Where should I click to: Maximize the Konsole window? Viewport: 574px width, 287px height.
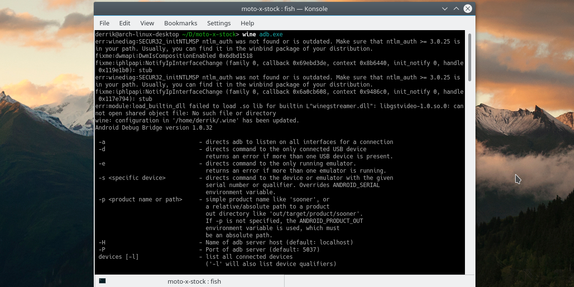(x=456, y=9)
